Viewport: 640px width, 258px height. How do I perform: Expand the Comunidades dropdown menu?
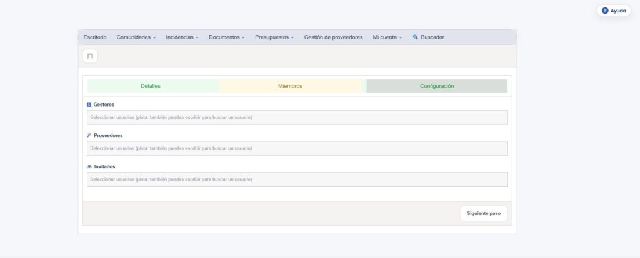136,37
